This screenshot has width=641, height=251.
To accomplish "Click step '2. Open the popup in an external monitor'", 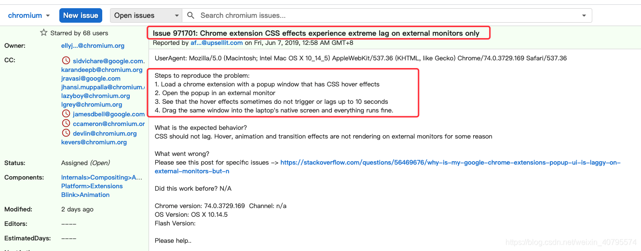I will [215, 93].
